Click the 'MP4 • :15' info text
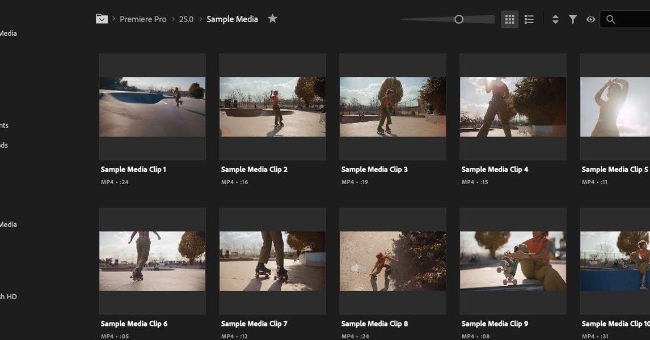 475,182
